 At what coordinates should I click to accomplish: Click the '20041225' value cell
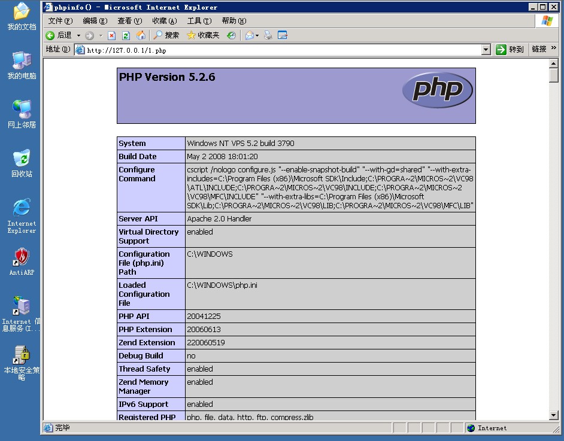(x=330, y=317)
